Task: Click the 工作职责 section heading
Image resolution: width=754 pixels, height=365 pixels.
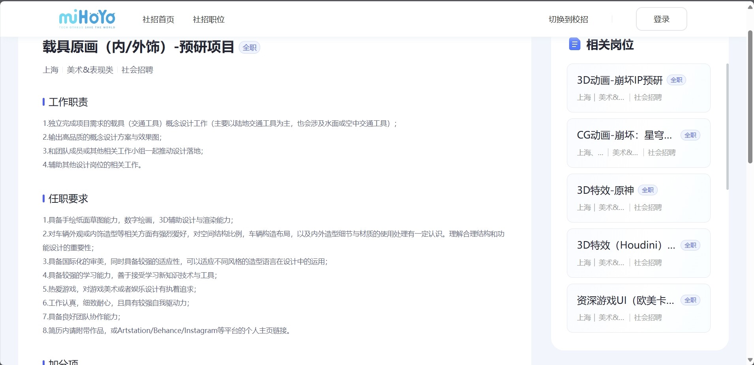Action: 68,102
